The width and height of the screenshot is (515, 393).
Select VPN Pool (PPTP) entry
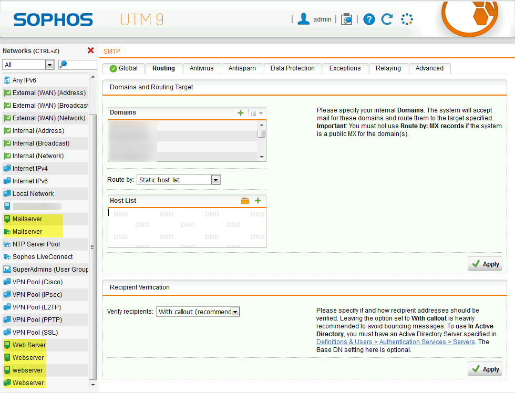(45, 320)
